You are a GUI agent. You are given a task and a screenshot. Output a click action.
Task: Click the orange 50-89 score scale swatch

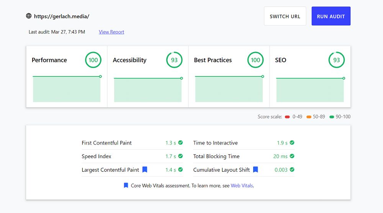(x=309, y=117)
